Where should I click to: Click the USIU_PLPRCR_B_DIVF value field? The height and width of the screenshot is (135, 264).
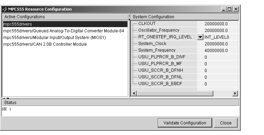tap(218, 57)
